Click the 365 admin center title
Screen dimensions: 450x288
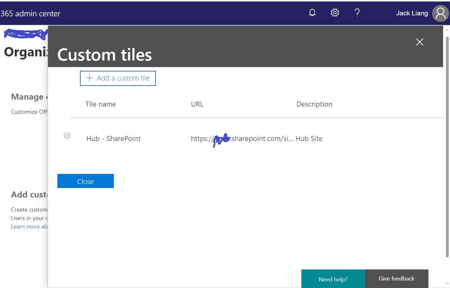pyautogui.click(x=30, y=14)
